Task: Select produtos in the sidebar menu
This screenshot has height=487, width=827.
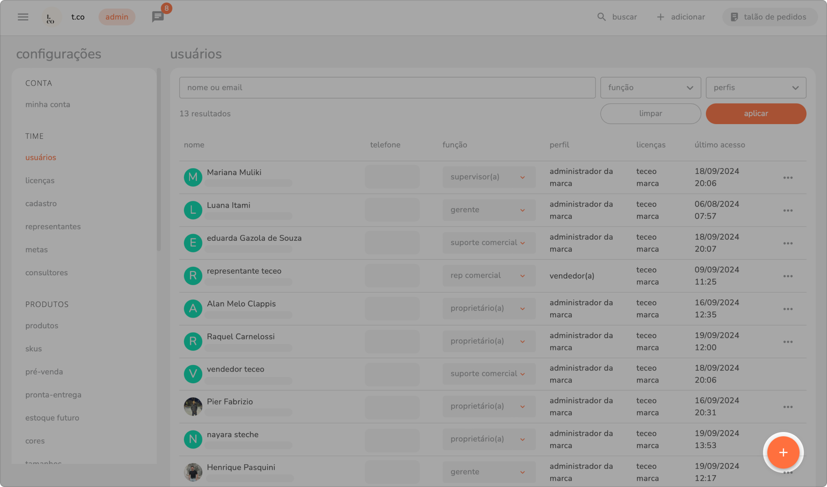Action: [x=42, y=326]
